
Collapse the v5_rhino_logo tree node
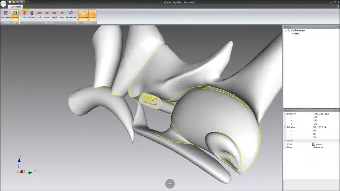(x=286, y=30)
